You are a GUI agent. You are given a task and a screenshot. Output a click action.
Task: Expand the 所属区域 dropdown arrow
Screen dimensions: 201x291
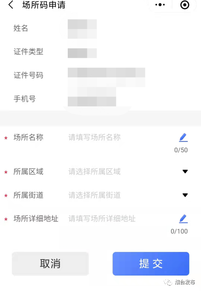185,171
